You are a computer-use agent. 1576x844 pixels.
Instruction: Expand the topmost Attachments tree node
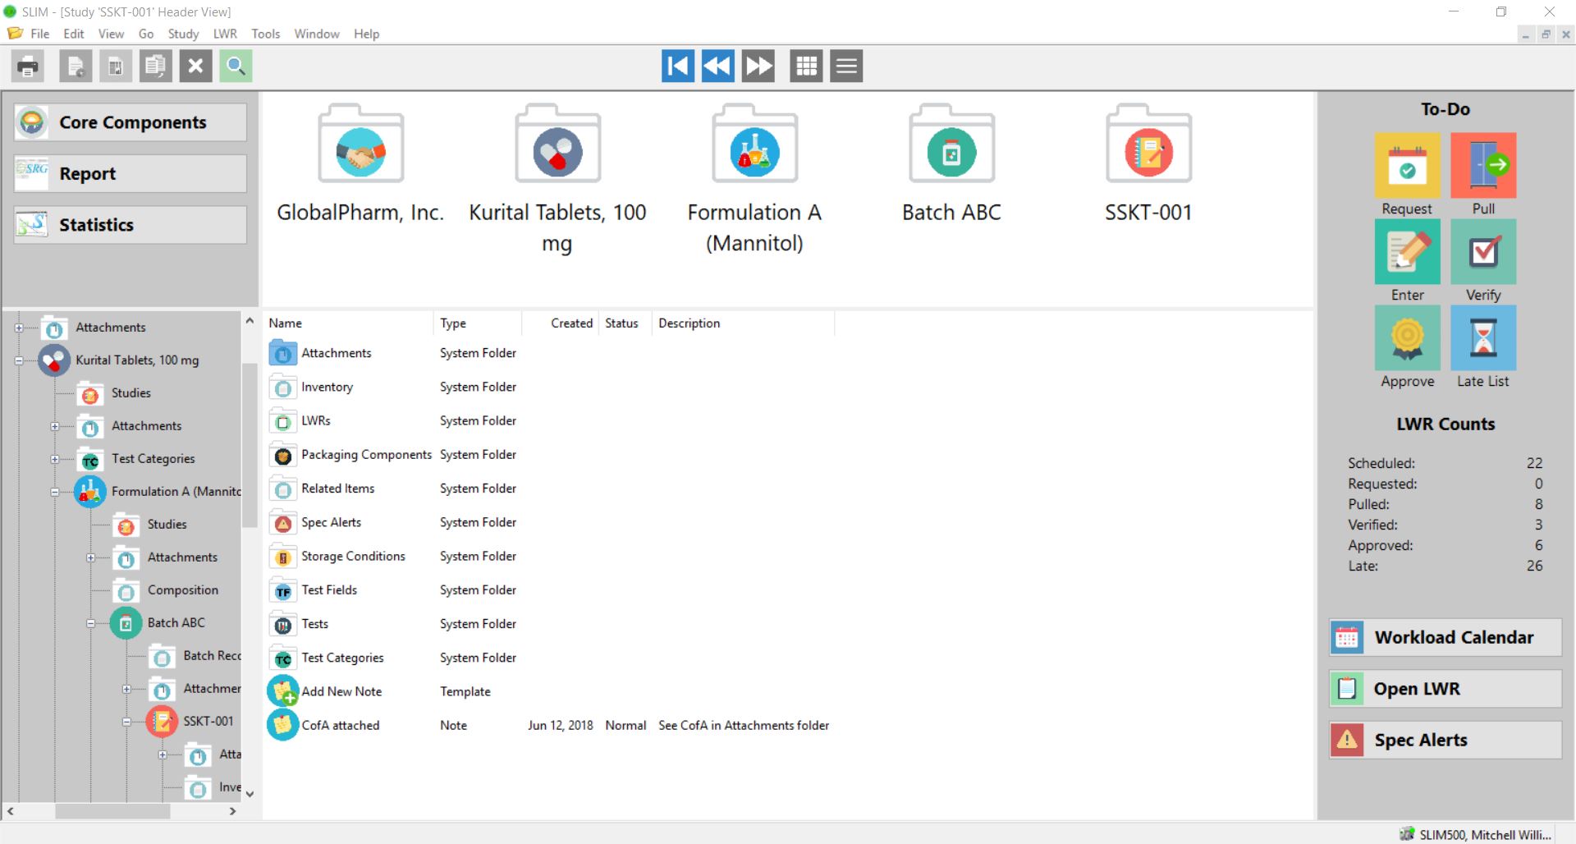pos(19,328)
